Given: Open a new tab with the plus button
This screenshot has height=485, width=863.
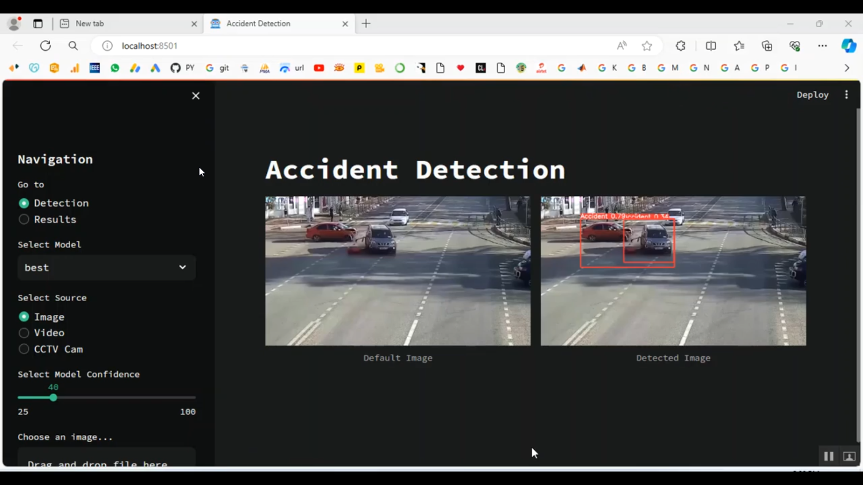Looking at the screenshot, I should click(366, 24).
